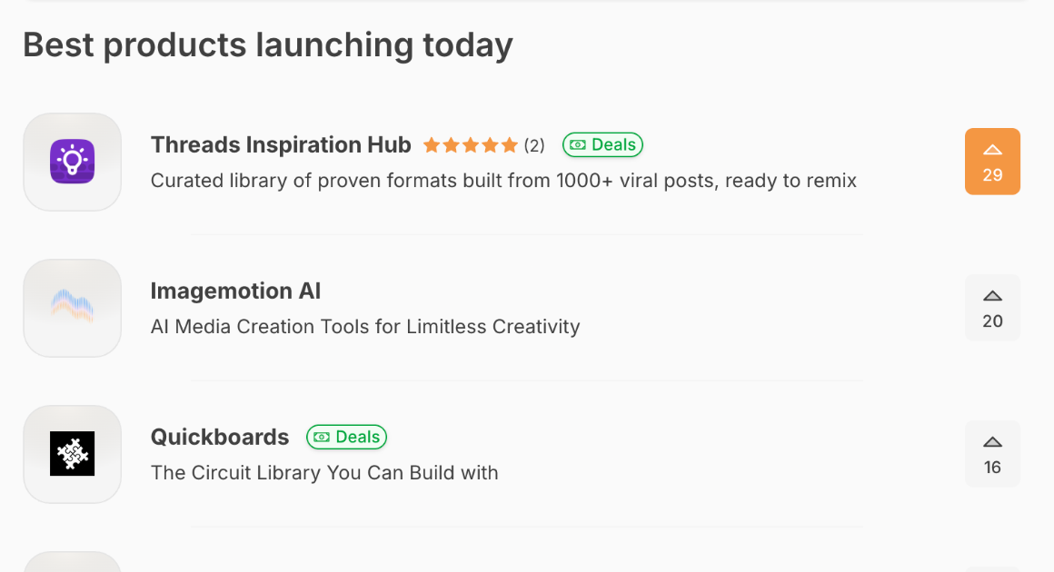Click the 16 vote count beside Quickboards
The width and height of the screenshot is (1054, 572).
(992, 468)
